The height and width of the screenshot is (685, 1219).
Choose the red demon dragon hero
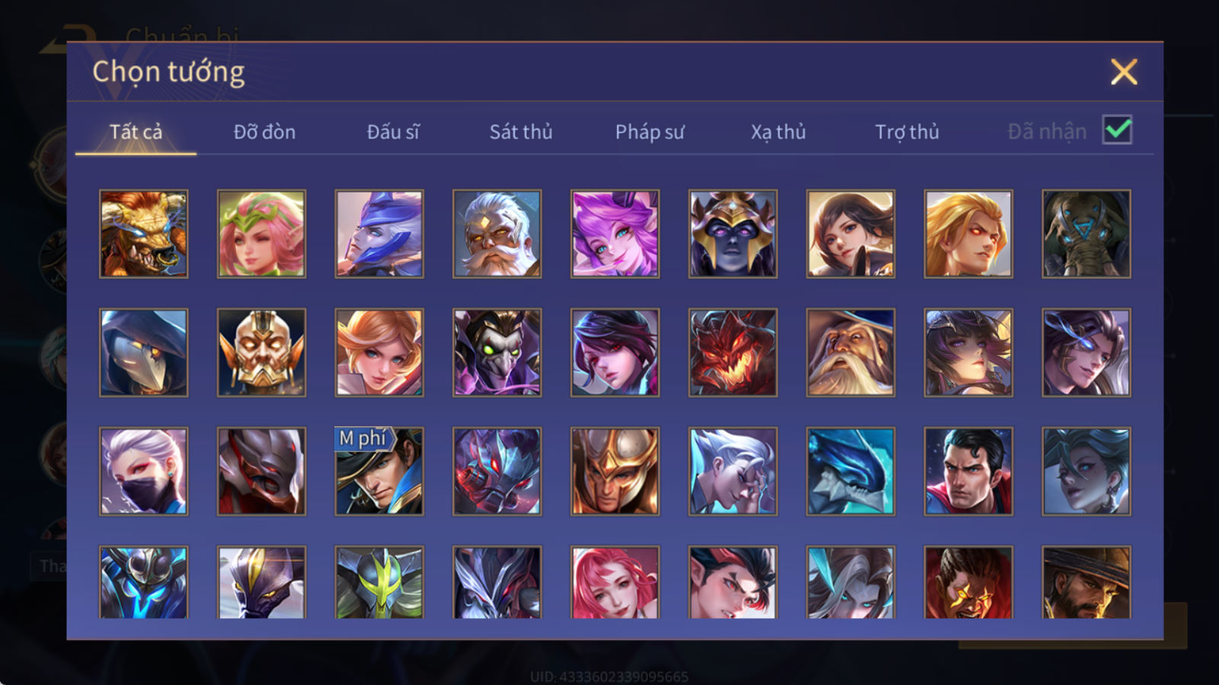[733, 352]
